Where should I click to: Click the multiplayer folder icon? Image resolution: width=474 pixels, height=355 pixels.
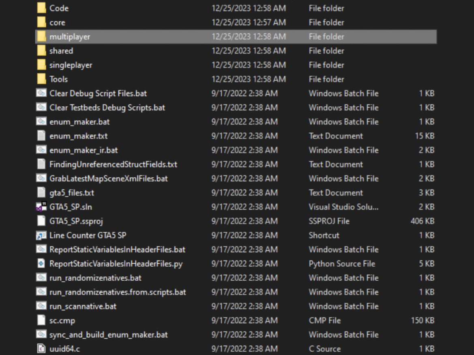click(x=41, y=37)
